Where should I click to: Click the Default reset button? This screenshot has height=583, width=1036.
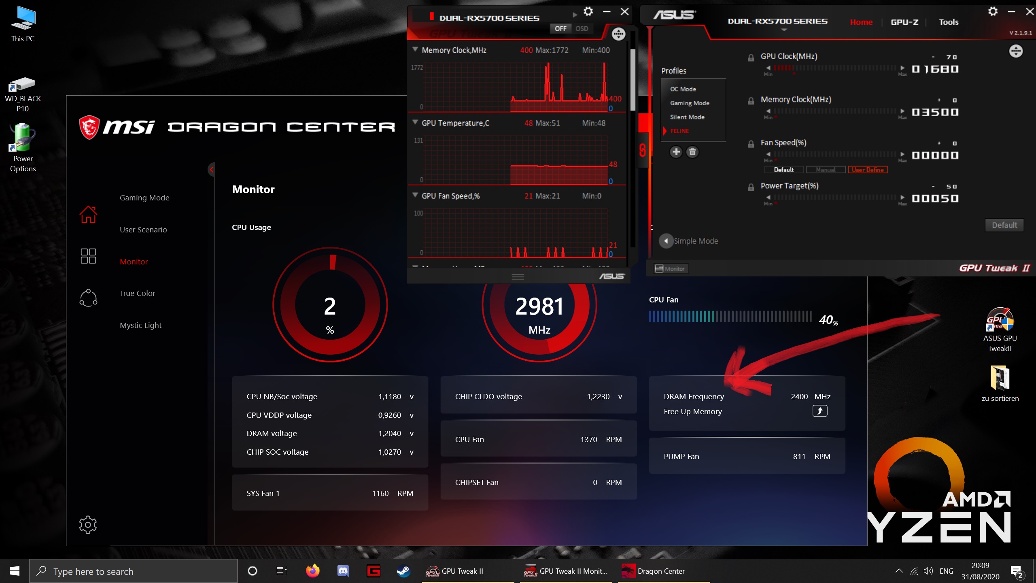tap(1004, 225)
